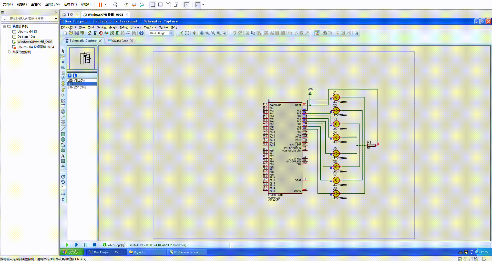The height and width of the screenshot is (261, 492).
Task: Select the Component Mode tool
Action: click(63, 57)
